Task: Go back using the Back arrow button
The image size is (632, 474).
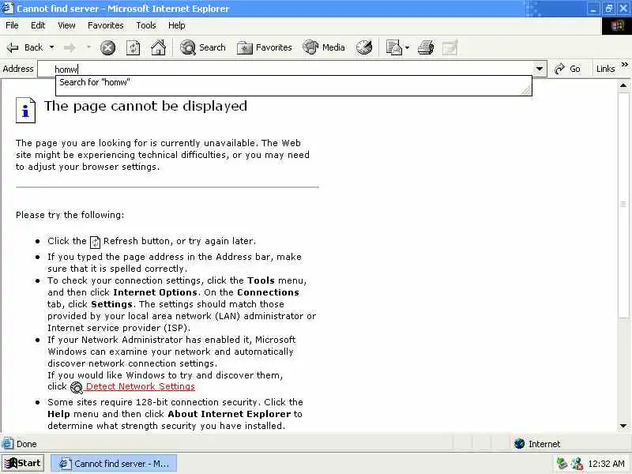Action: pos(24,47)
